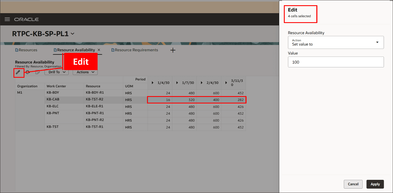Switch to the Resources tab

(x=28, y=50)
